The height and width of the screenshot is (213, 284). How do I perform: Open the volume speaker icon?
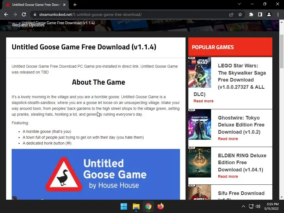tap(258, 206)
